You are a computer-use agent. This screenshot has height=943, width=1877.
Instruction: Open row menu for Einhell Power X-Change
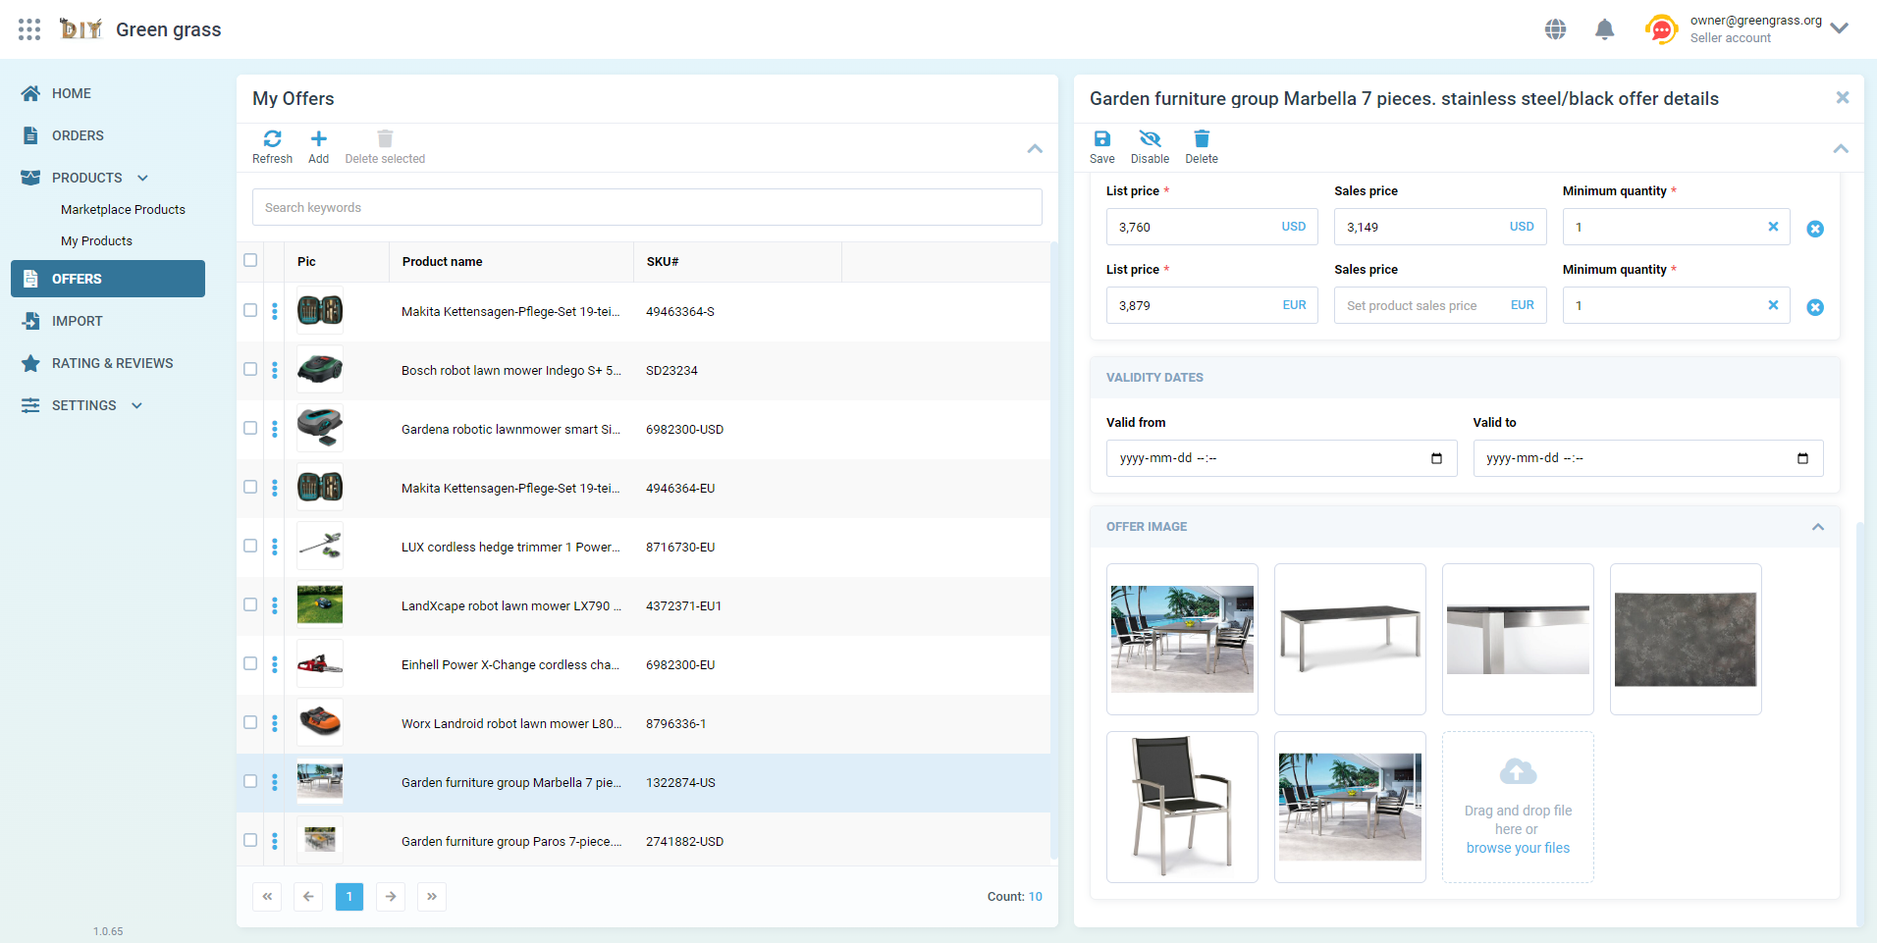point(275,664)
